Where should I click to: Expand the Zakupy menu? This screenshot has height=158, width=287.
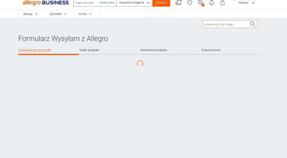click(30, 14)
